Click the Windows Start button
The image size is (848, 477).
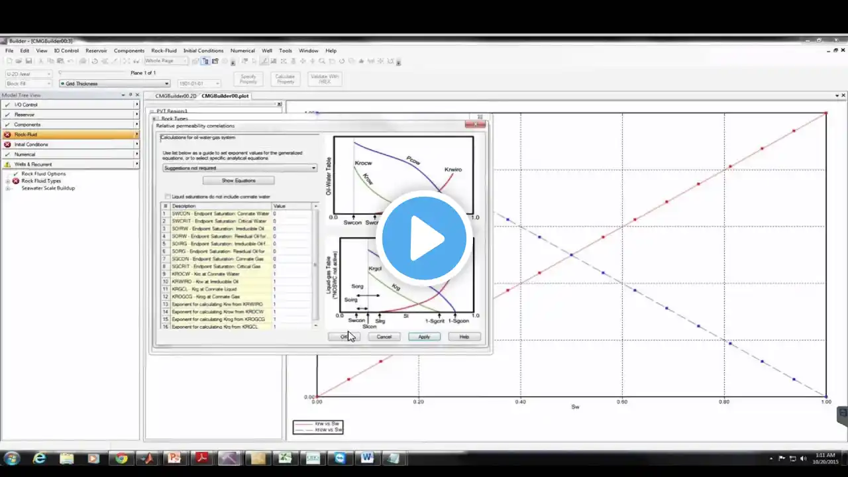click(x=12, y=458)
